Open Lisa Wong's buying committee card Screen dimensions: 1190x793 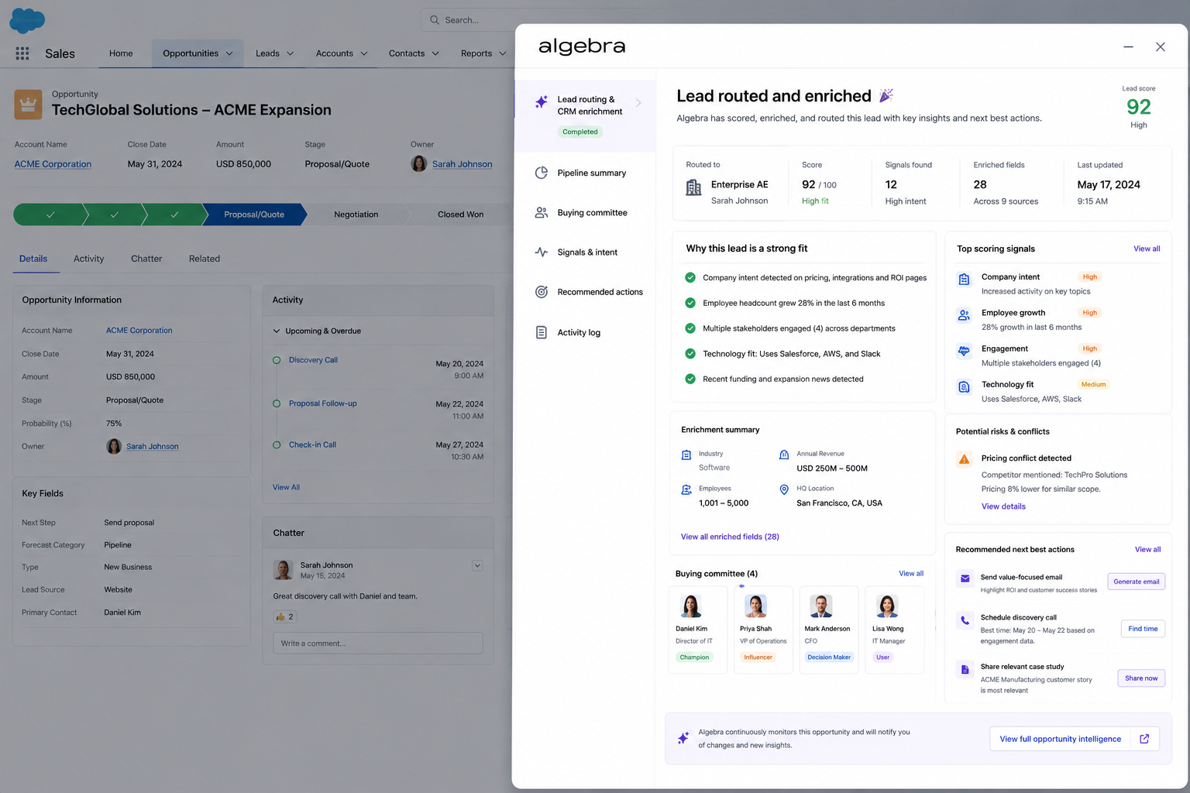point(894,630)
